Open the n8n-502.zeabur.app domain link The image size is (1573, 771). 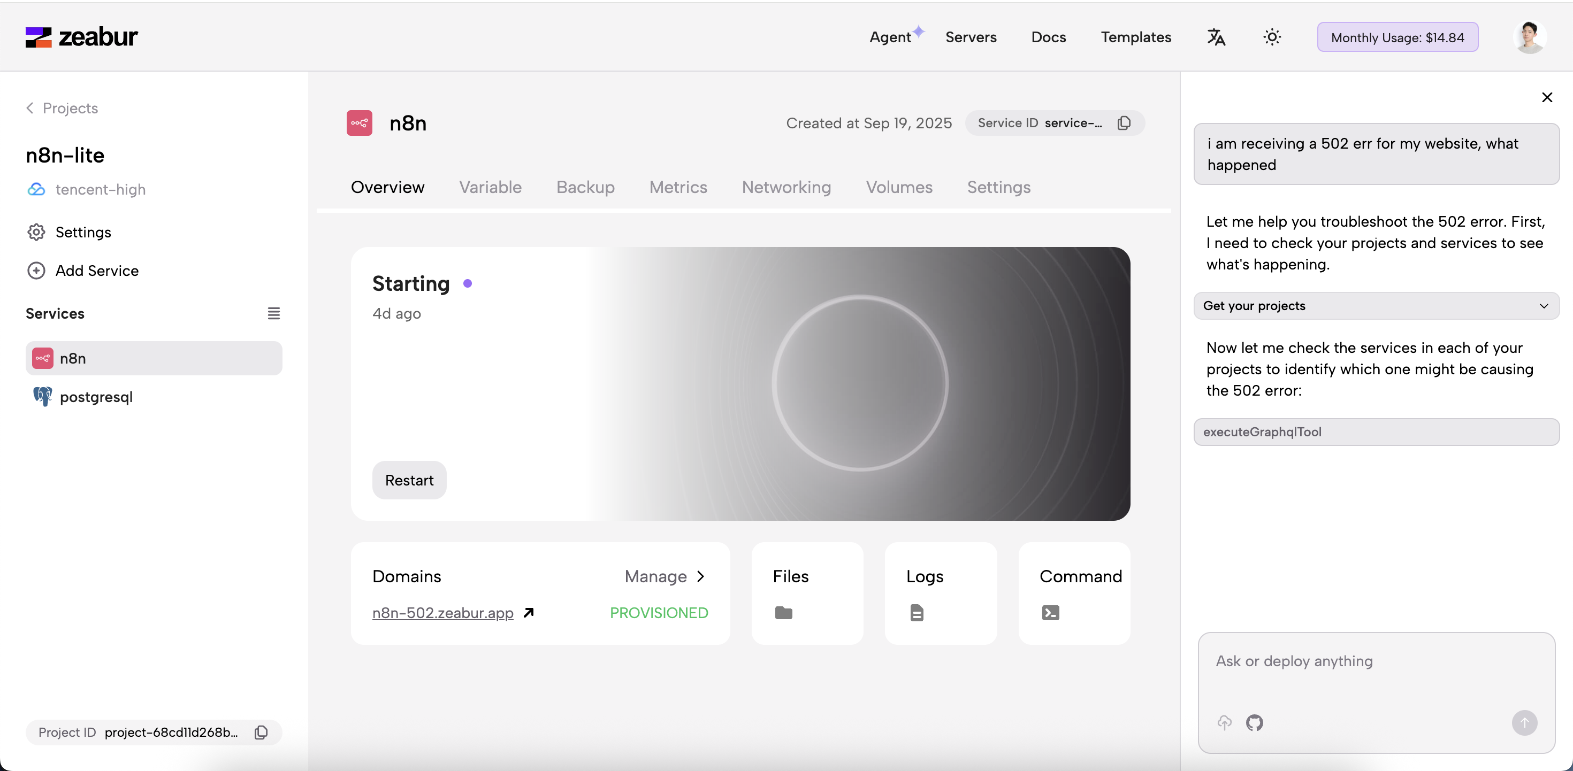click(x=442, y=612)
